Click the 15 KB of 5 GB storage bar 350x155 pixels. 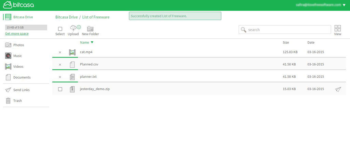click(26, 27)
